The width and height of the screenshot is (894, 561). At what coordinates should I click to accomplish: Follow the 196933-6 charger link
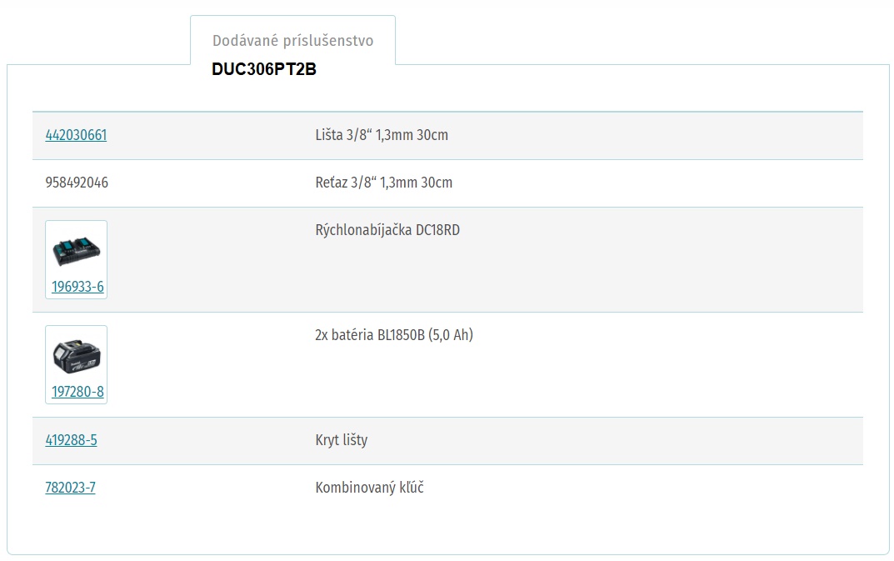tap(77, 288)
